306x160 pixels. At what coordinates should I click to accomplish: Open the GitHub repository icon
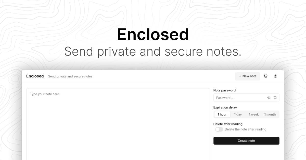tap(265, 76)
